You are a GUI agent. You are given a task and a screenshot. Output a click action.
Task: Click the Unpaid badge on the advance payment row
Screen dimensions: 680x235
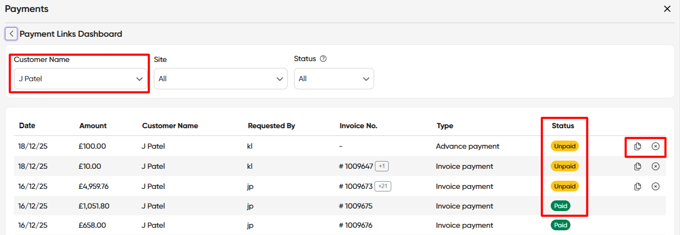(565, 146)
